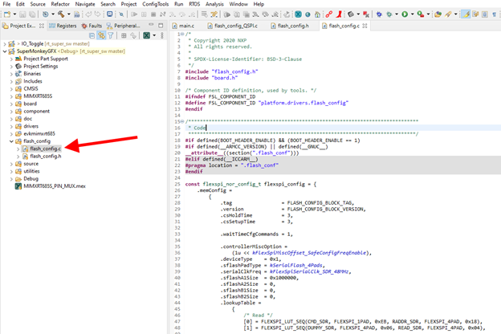
Task: Switch to the flash_config.h editor tab
Action: [291, 26]
